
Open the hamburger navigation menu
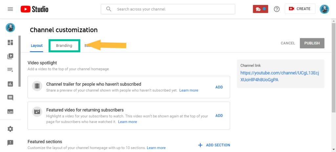(10, 9)
